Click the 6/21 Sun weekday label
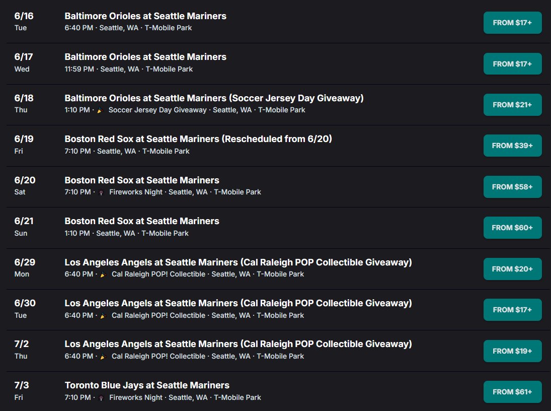The image size is (551, 411). [x=21, y=233]
